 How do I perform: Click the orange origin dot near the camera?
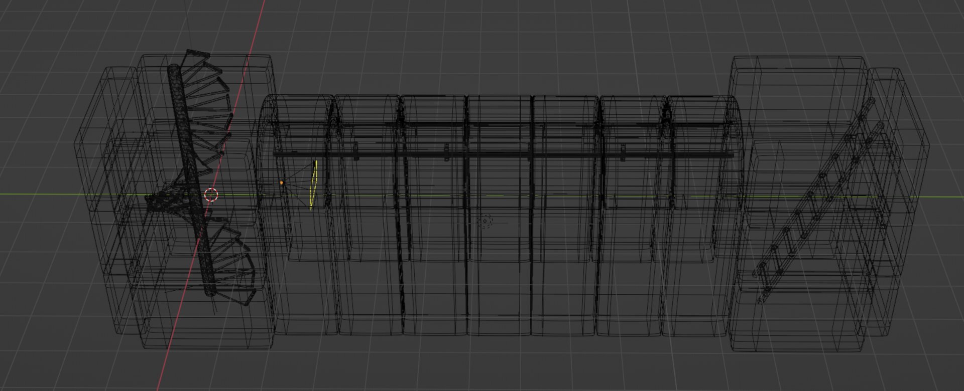[282, 183]
